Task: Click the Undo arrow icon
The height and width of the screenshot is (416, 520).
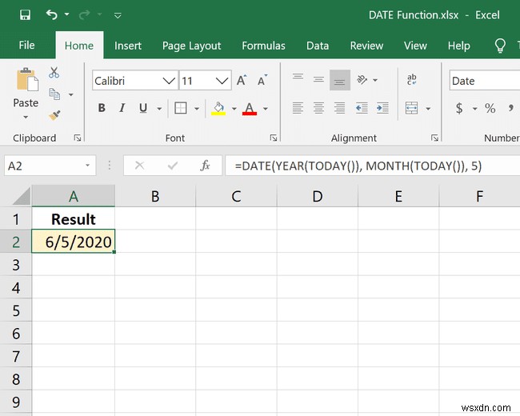Action: [51, 14]
